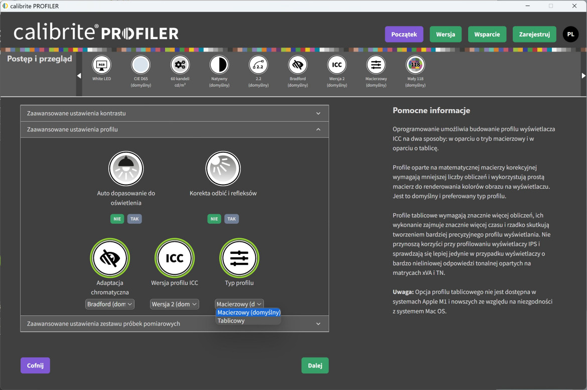Open the Bradford chromatic adaptation dropdown
Viewport: 587px width, 390px height.
click(110, 304)
